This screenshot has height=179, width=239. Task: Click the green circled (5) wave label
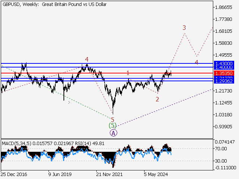[x=112, y=126]
